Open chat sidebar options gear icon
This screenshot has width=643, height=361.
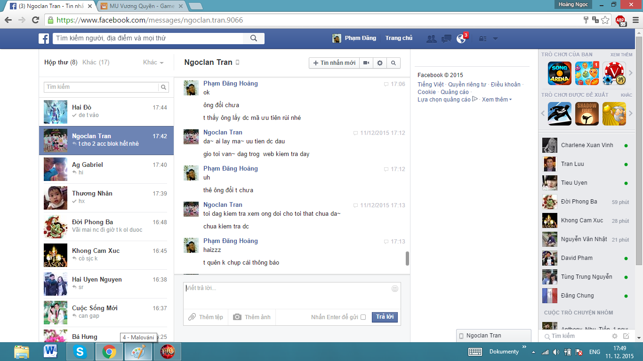click(615, 336)
